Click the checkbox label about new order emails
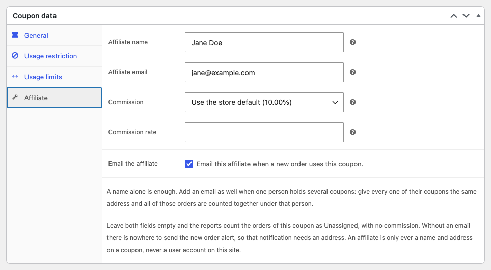 click(x=280, y=164)
